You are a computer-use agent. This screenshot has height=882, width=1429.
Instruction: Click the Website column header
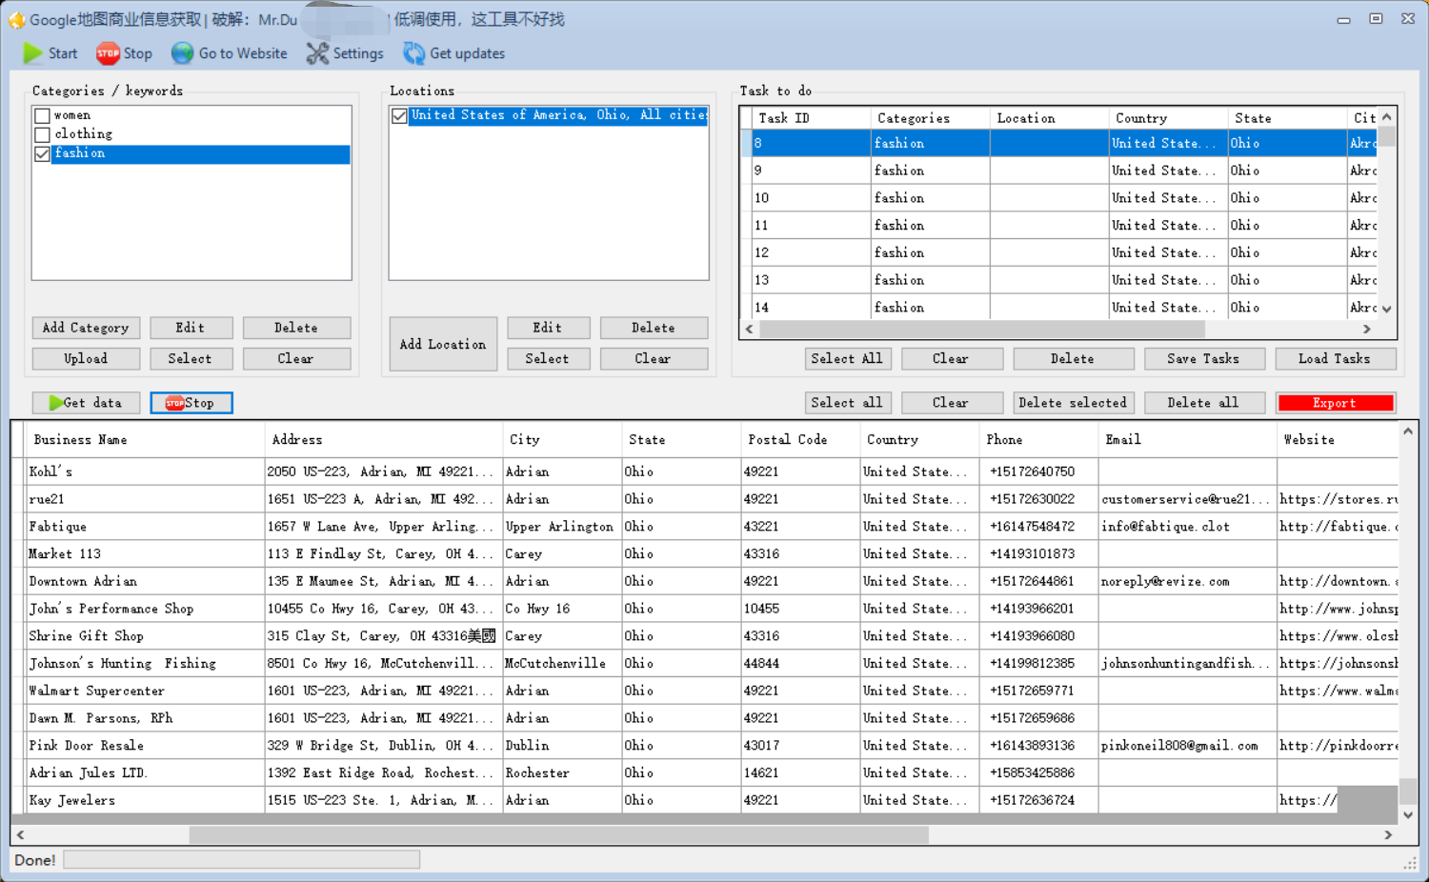pos(1338,440)
